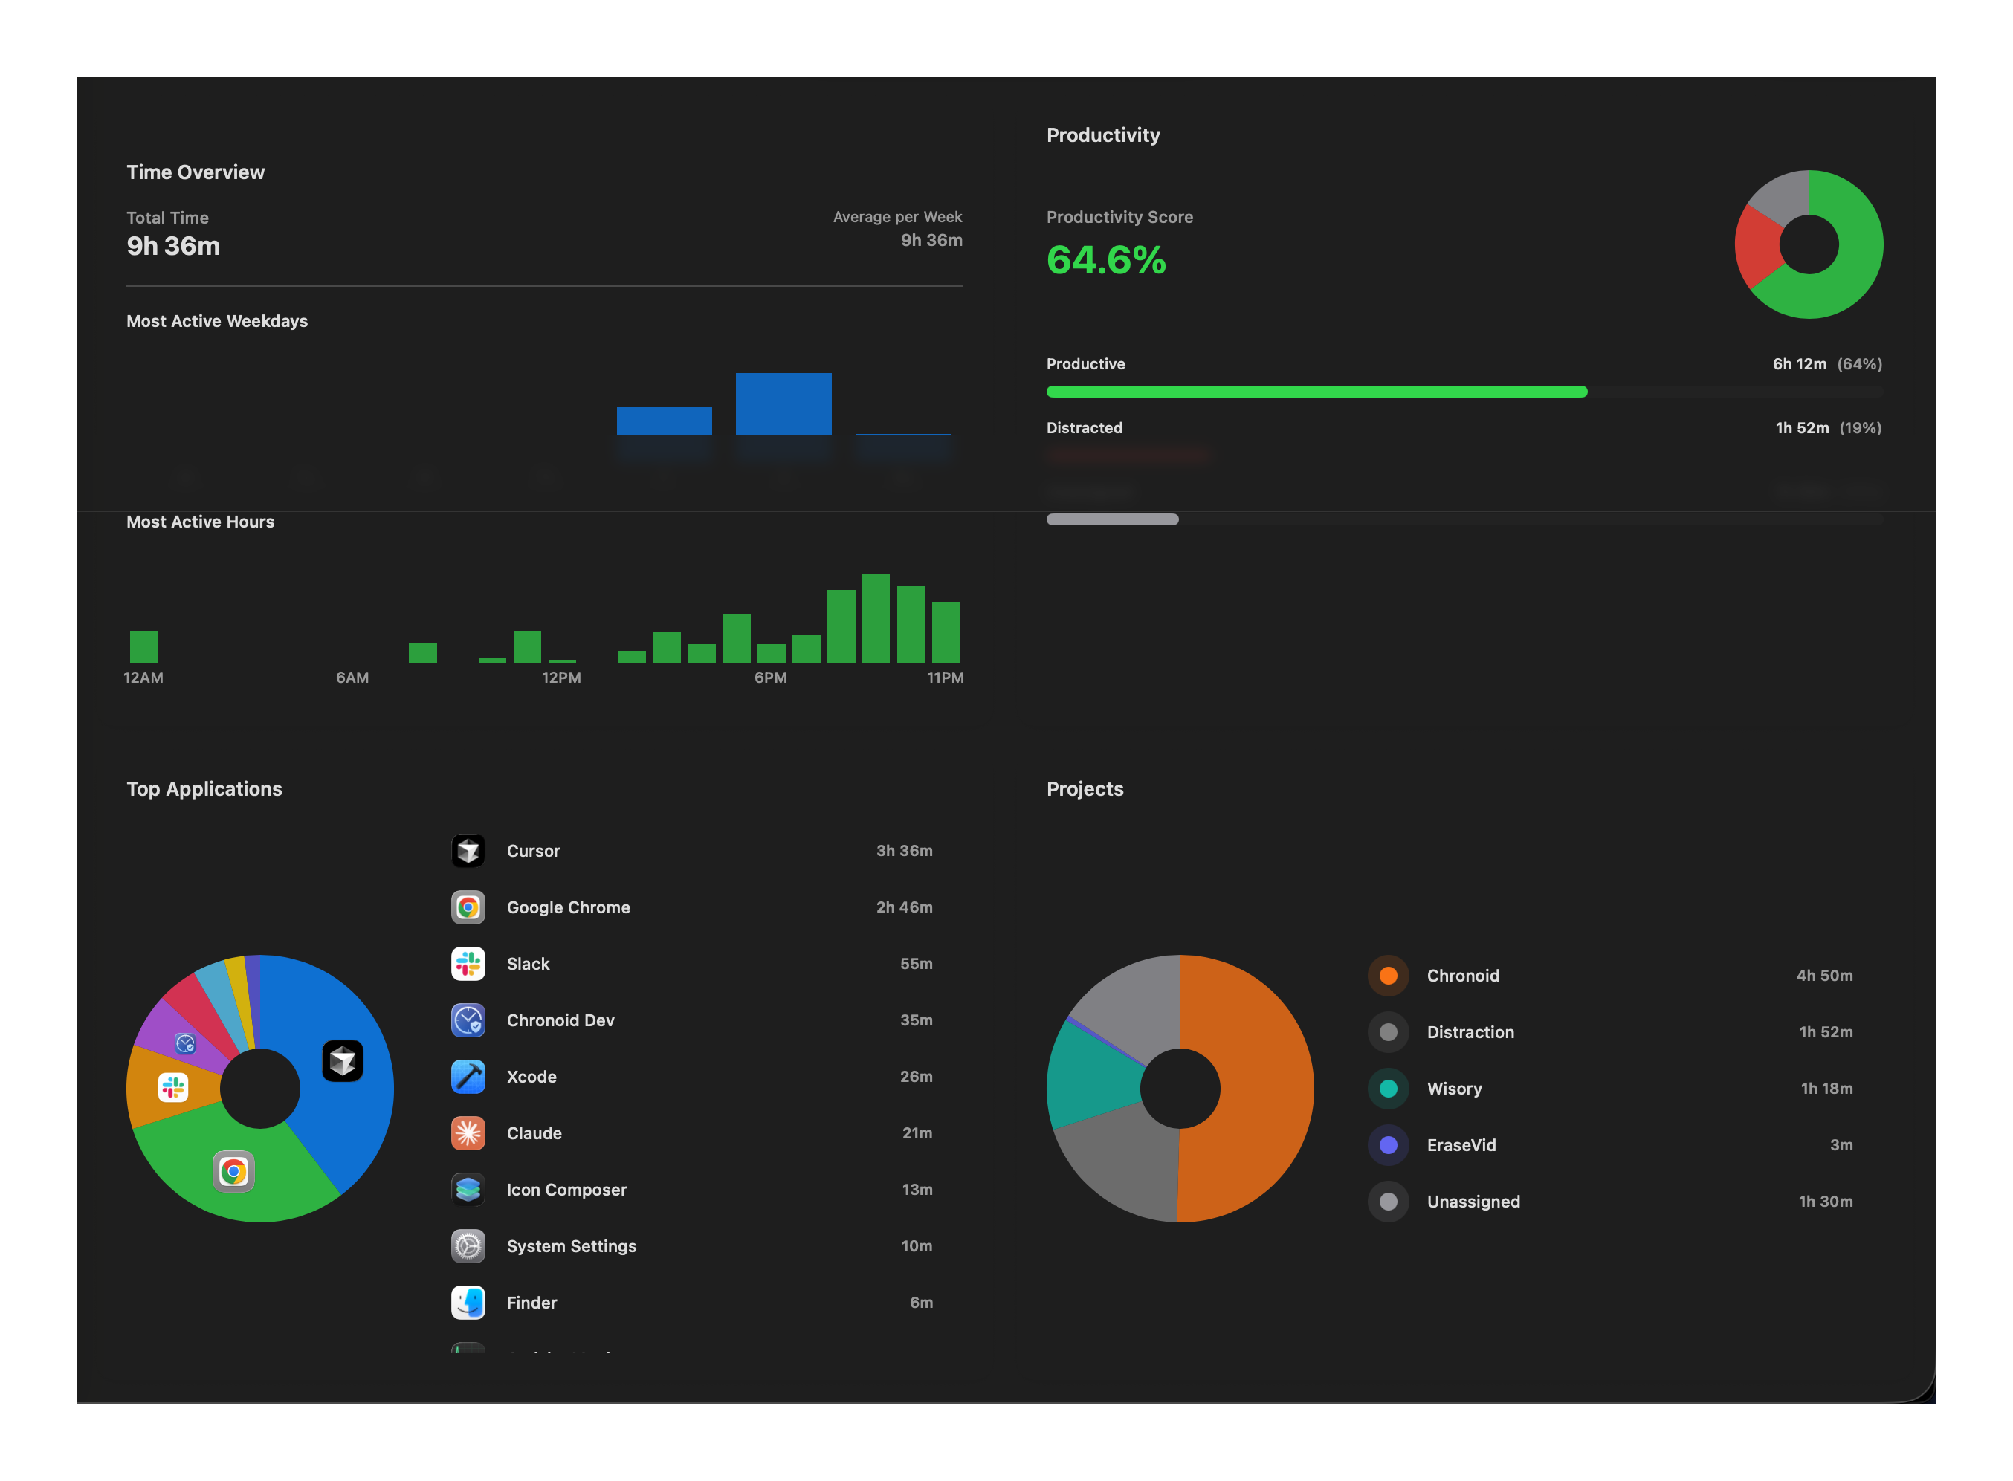Select the Finder app icon
This screenshot has width=2013, height=1481.
point(468,1303)
